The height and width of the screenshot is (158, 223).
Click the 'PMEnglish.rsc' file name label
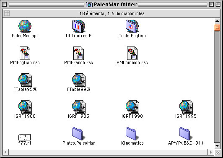[x=25, y=62]
